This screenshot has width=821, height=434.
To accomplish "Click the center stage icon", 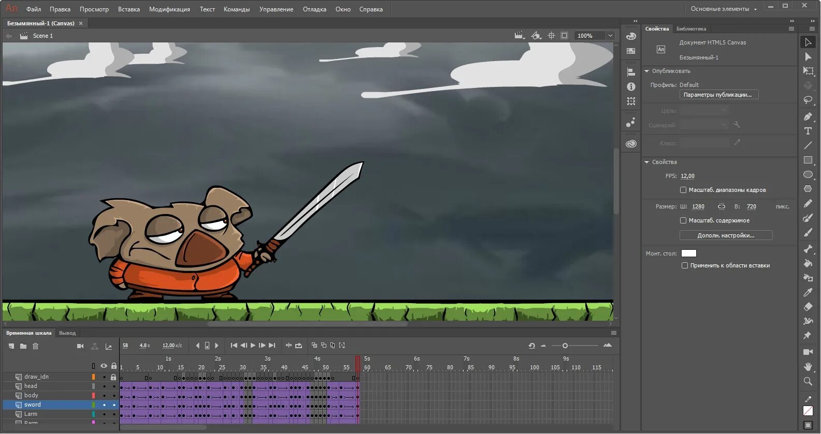I will click(x=551, y=36).
